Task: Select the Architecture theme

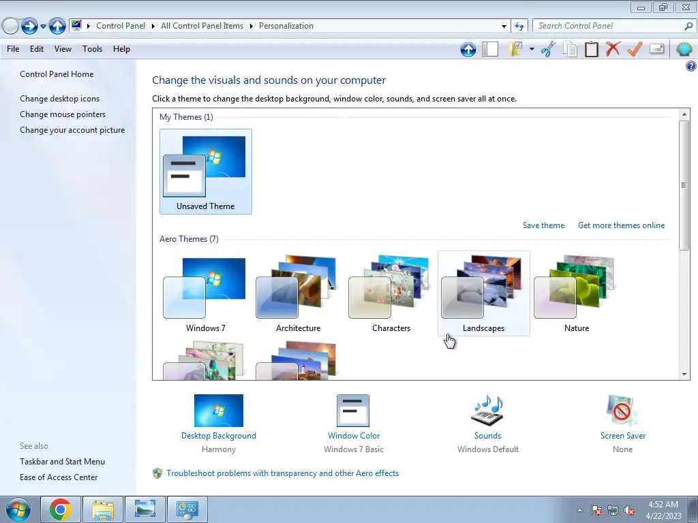Action: [x=299, y=294]
